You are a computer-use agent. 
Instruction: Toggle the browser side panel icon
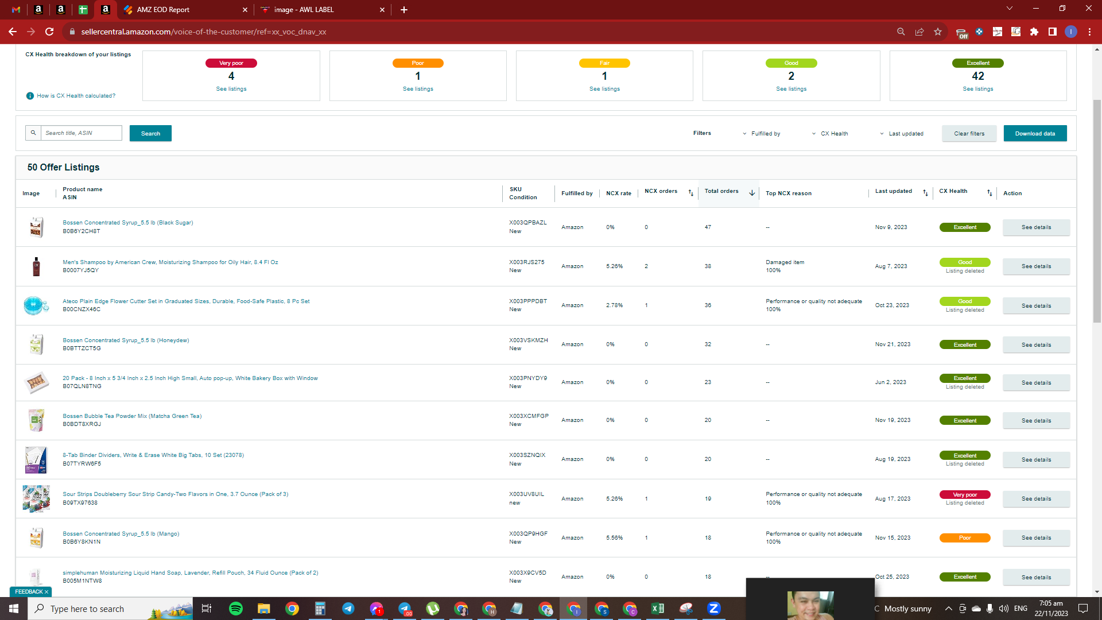point(1053,32)
